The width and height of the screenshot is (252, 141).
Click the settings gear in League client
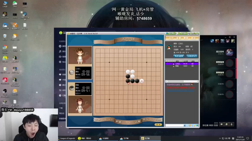click(230, 37)
